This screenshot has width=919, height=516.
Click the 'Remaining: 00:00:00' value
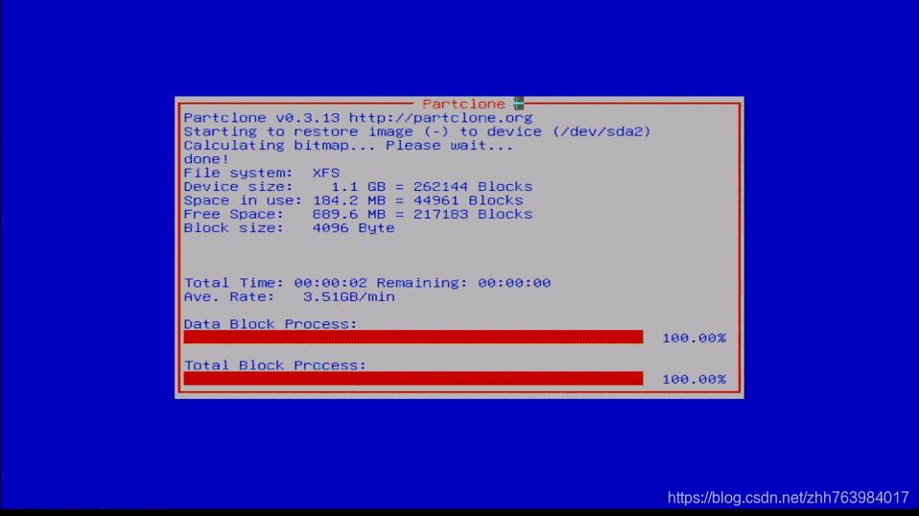(x=463, y=283)
